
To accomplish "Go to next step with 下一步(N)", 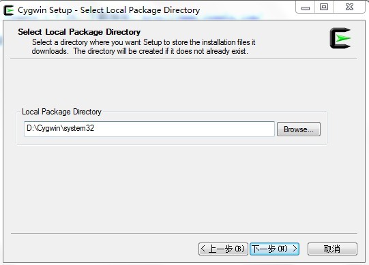I will (274, 249).
